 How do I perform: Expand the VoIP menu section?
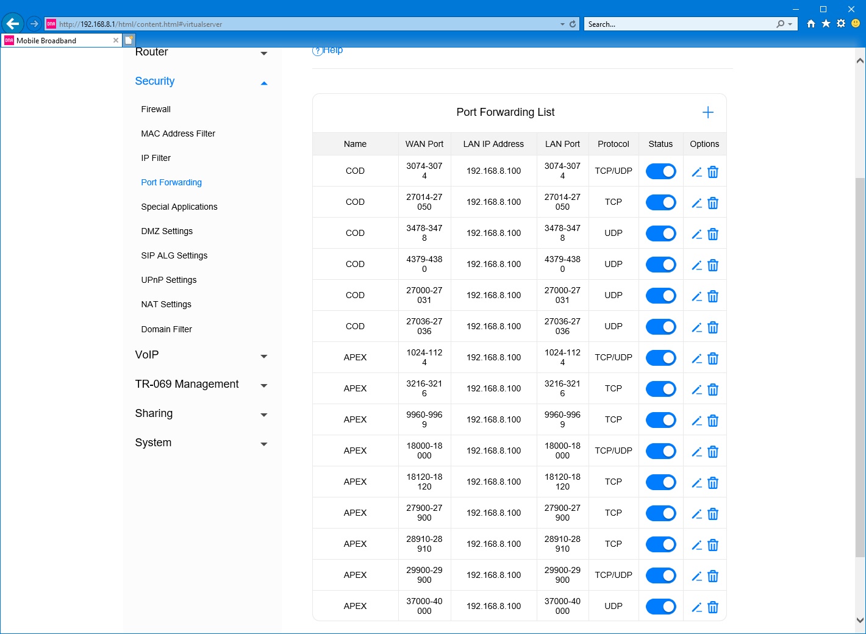tap(263, 356)
